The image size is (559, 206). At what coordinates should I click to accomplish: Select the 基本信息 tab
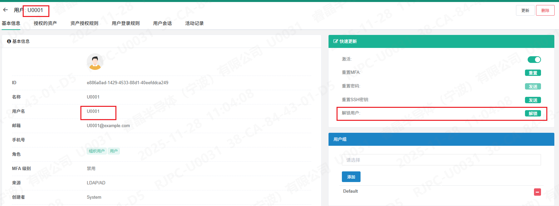(11, 23)
